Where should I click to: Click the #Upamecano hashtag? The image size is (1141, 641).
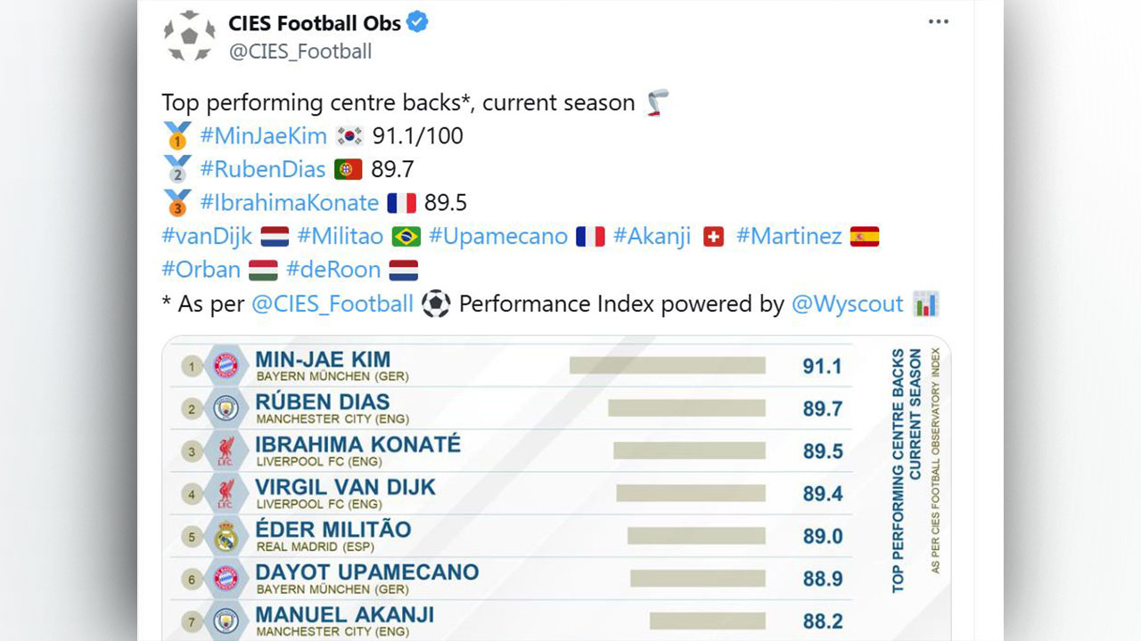(x=497, y=237)
